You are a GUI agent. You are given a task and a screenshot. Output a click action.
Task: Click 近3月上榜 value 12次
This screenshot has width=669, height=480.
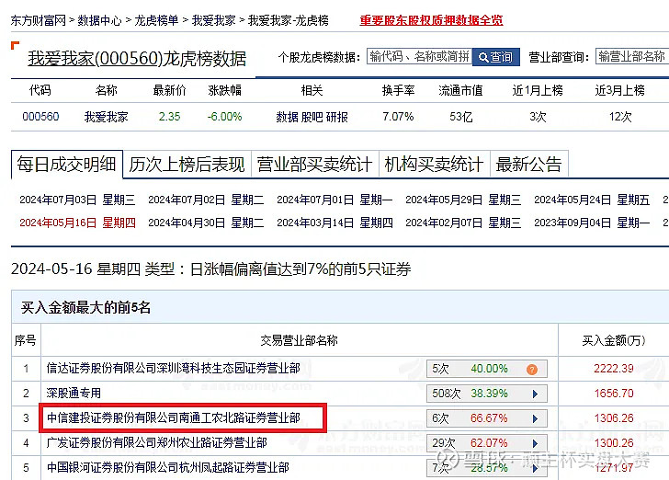pyautogui.click(x=620, y=117)
